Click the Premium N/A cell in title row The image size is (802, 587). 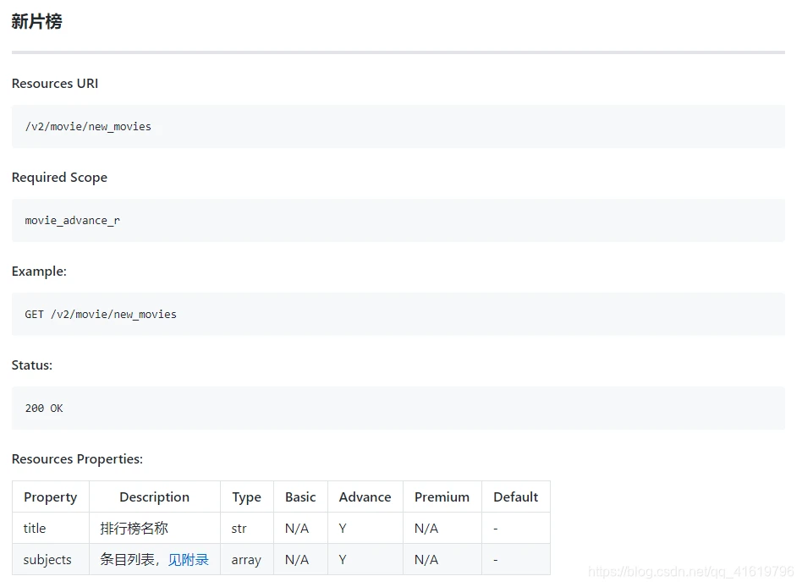click(x=442, y=528)
